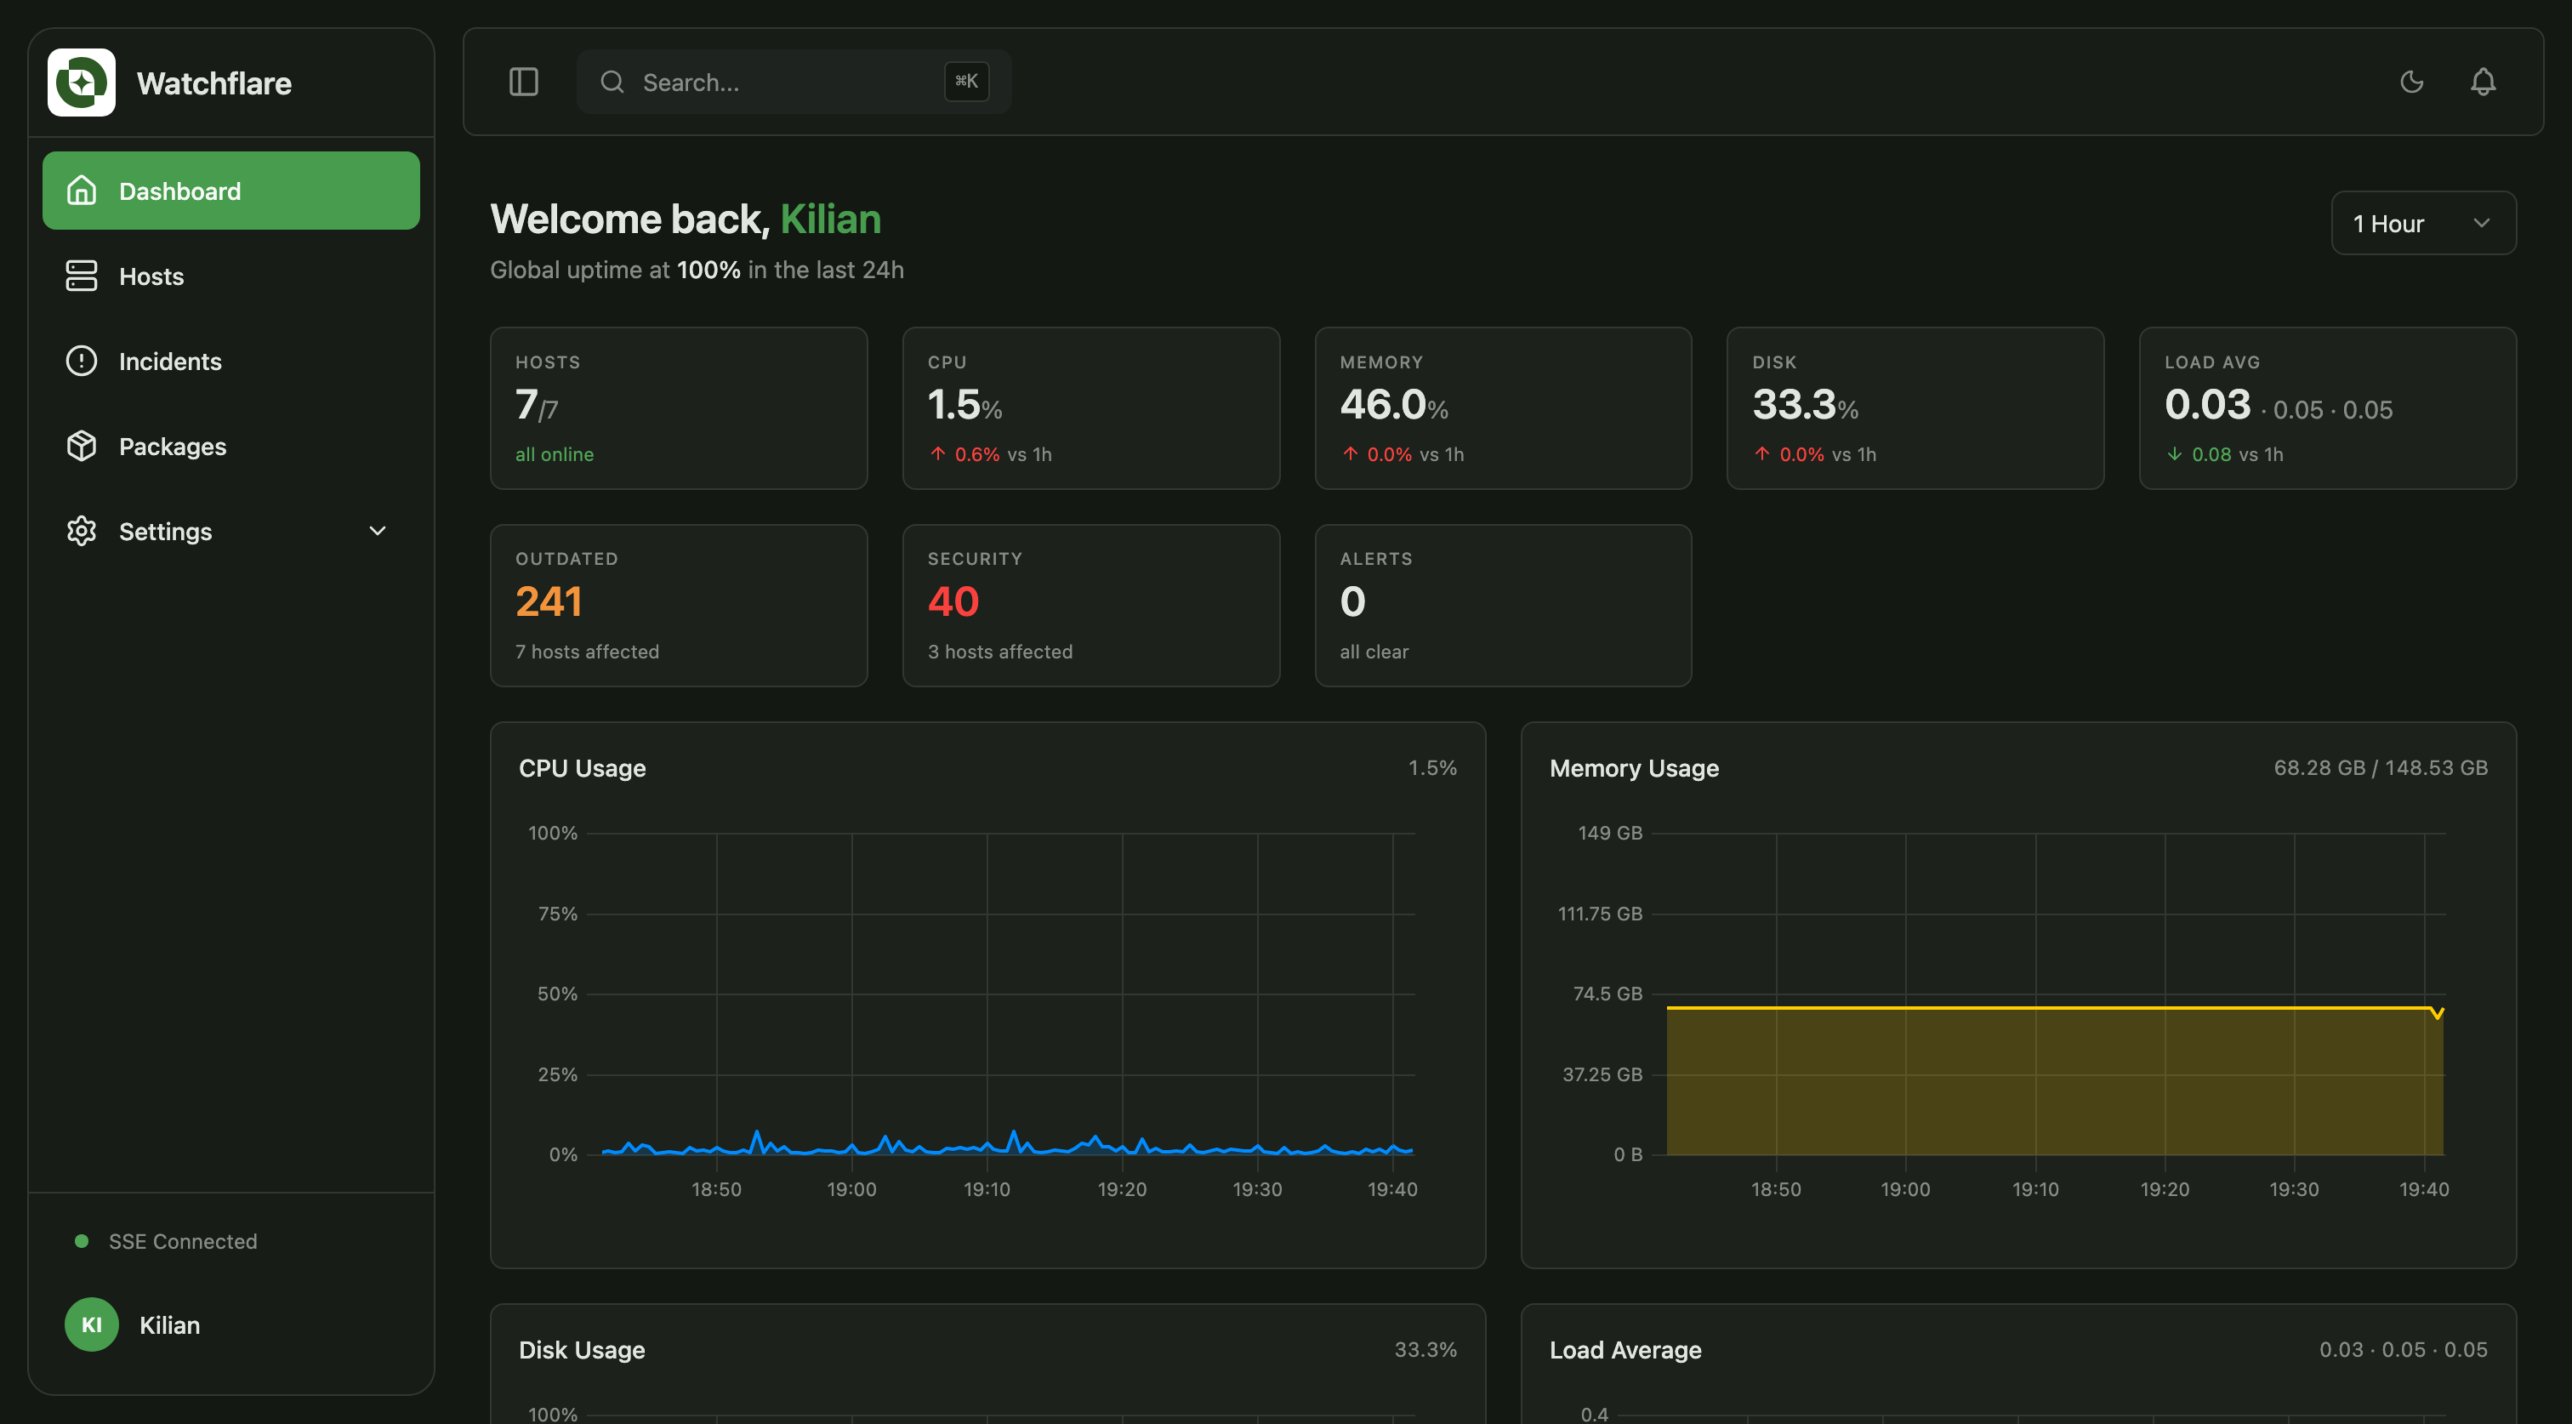The height and width of the screenshot is (1424, 2572).
Task: Click the ⌘K shortcut badge
Action: click(966, 81)
